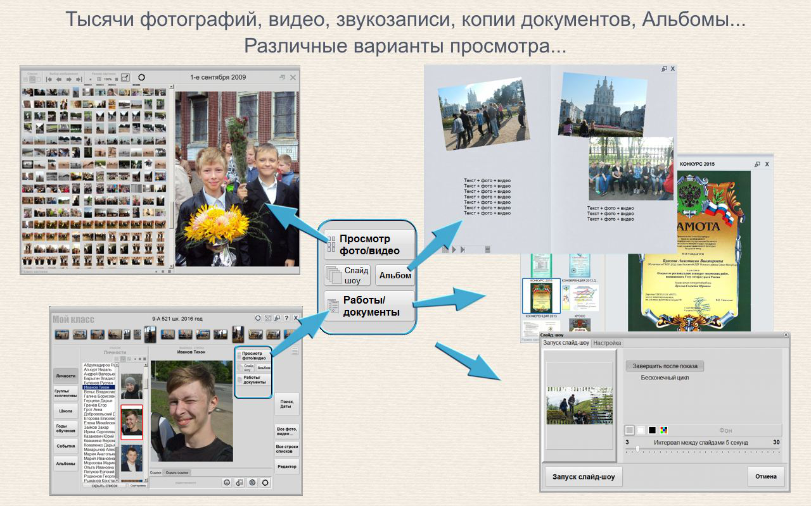Image resolution: width=811 pixels, height=506 pixels.
Task: Switch to the Настройка tab in the slideshow dialog
Action: 608,343
